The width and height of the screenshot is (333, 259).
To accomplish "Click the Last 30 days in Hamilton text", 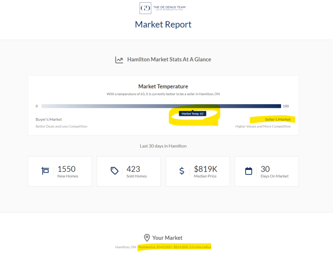I will point(163,146).
